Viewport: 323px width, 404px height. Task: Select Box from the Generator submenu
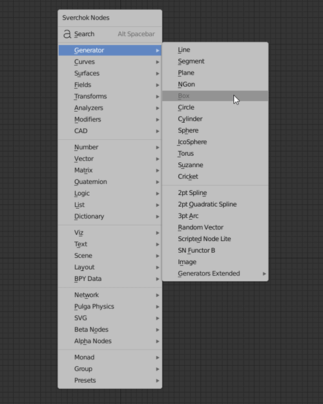[215, 96]
